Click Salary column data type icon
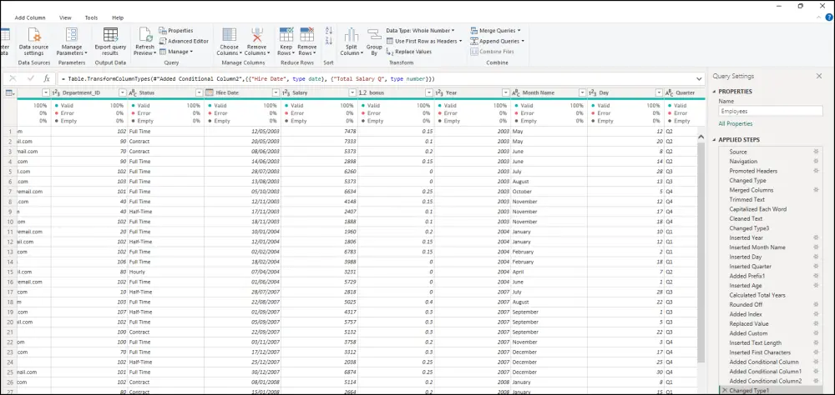Screen dimensions: 835x395 (286, 92)
